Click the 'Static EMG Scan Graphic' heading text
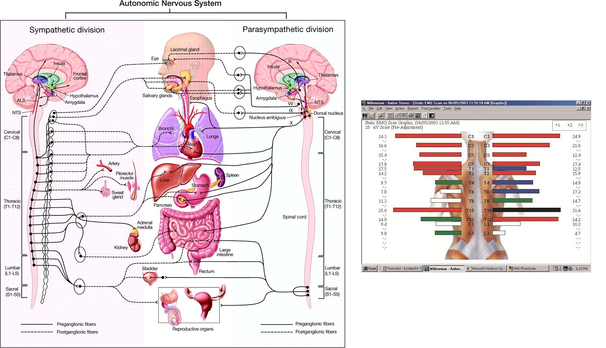Screen dimensions: 606x348 point(389,123)
